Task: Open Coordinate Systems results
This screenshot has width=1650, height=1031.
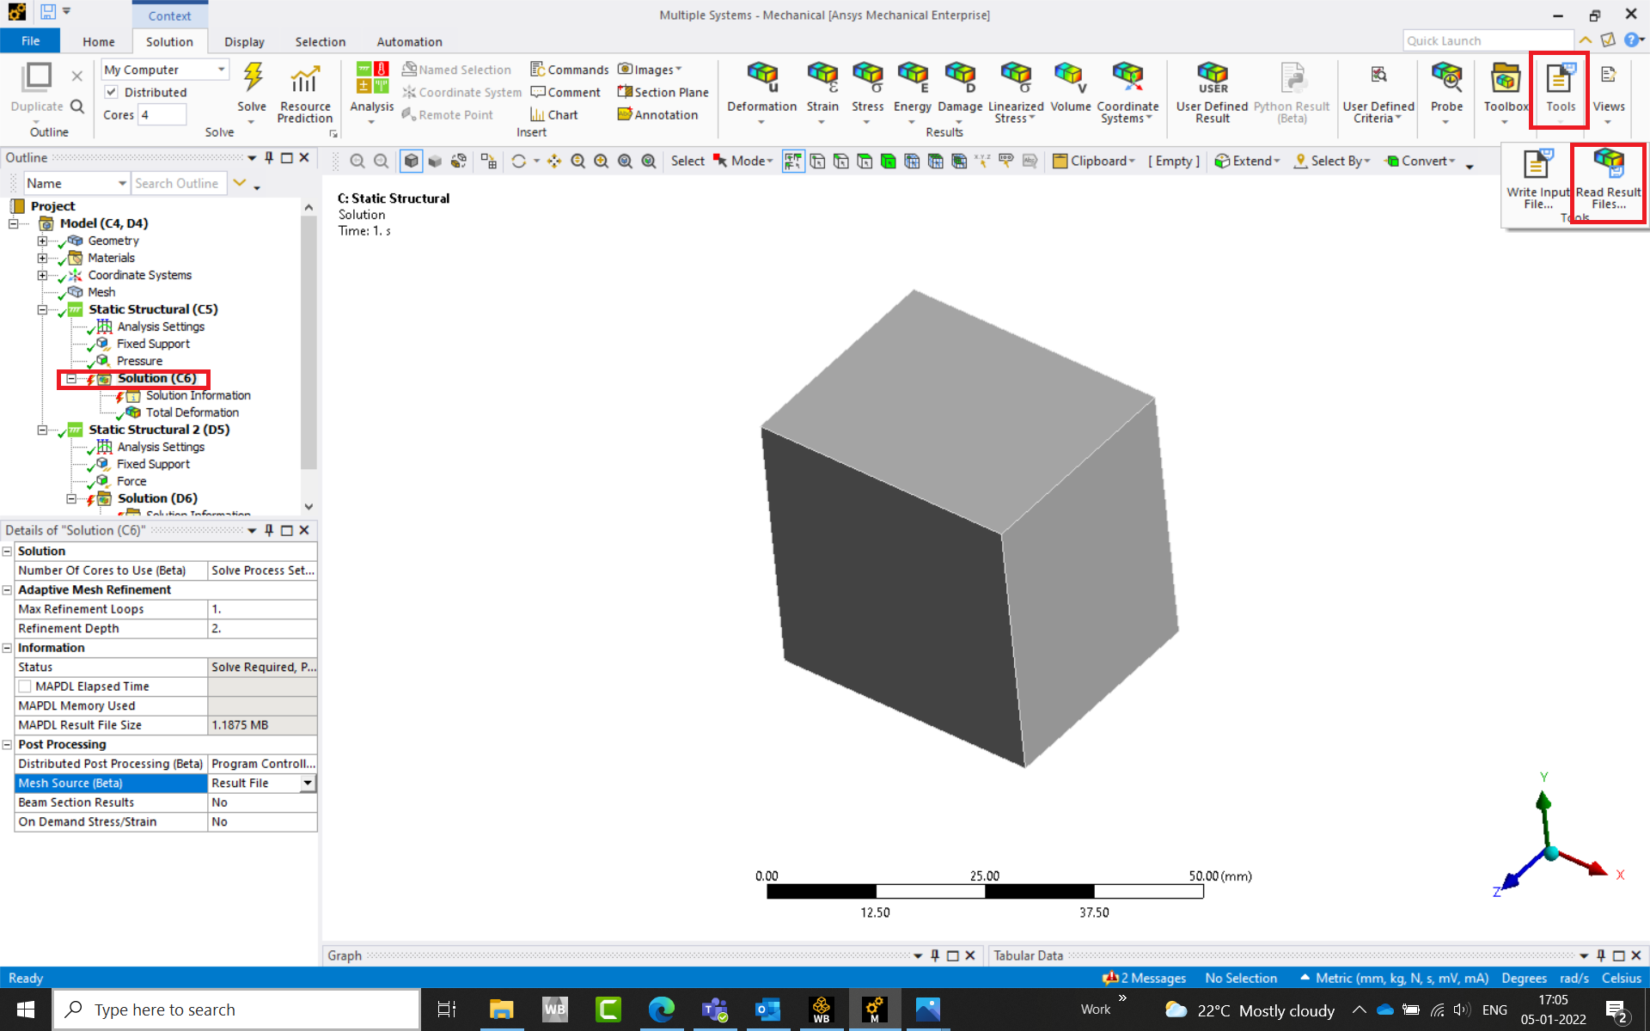Action: (1127, 93)
